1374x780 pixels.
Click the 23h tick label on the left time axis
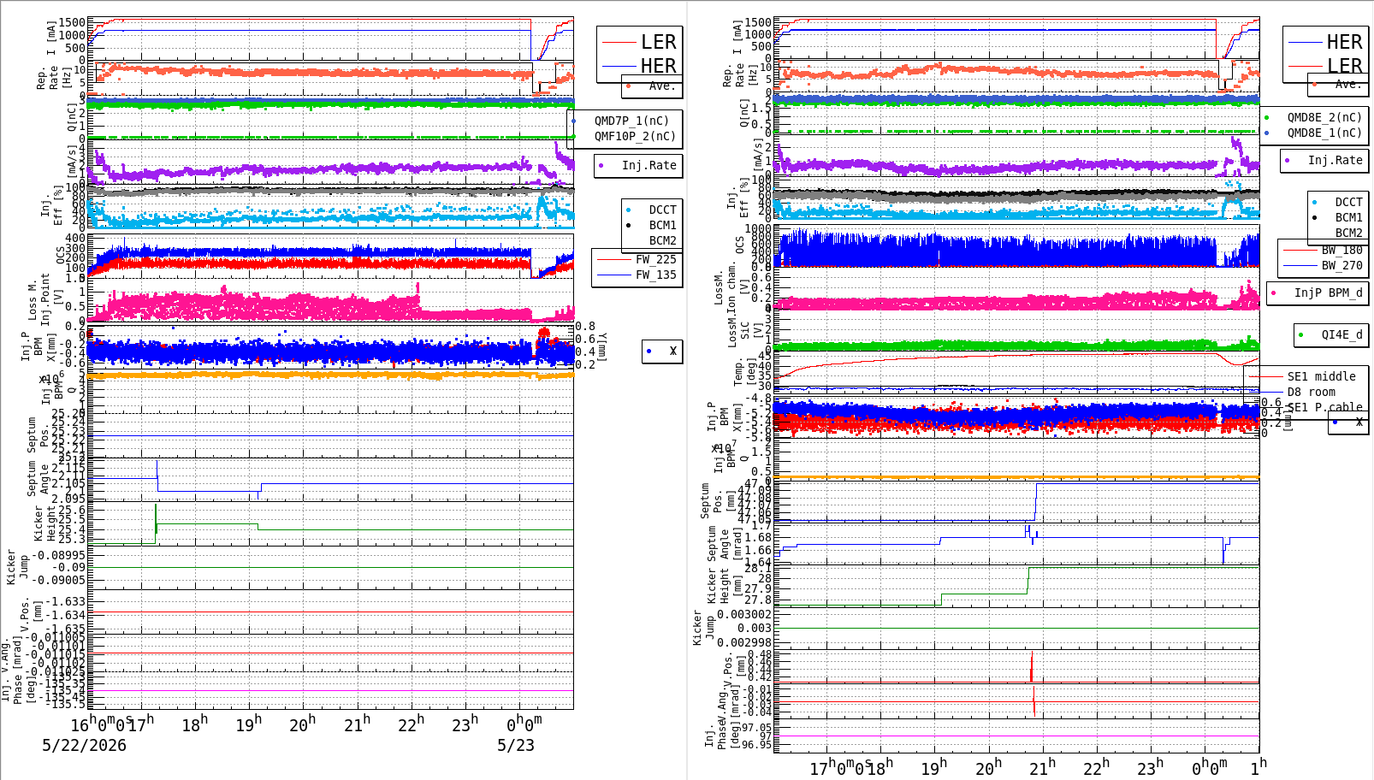(x=465, y=724)
